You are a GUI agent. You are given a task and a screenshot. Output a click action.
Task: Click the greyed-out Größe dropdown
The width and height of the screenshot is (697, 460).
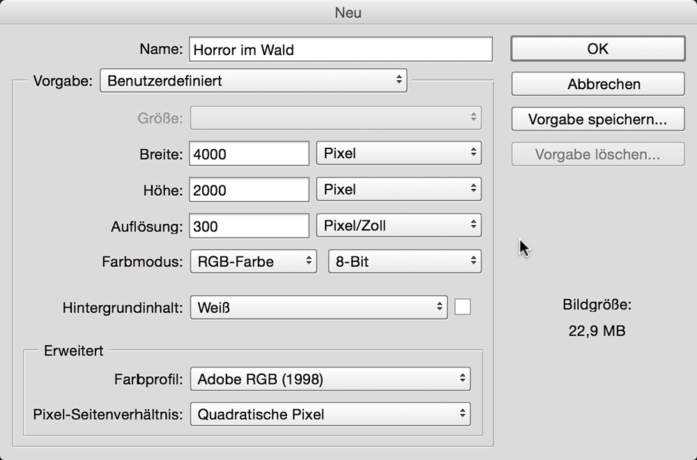tap(335, 117)
